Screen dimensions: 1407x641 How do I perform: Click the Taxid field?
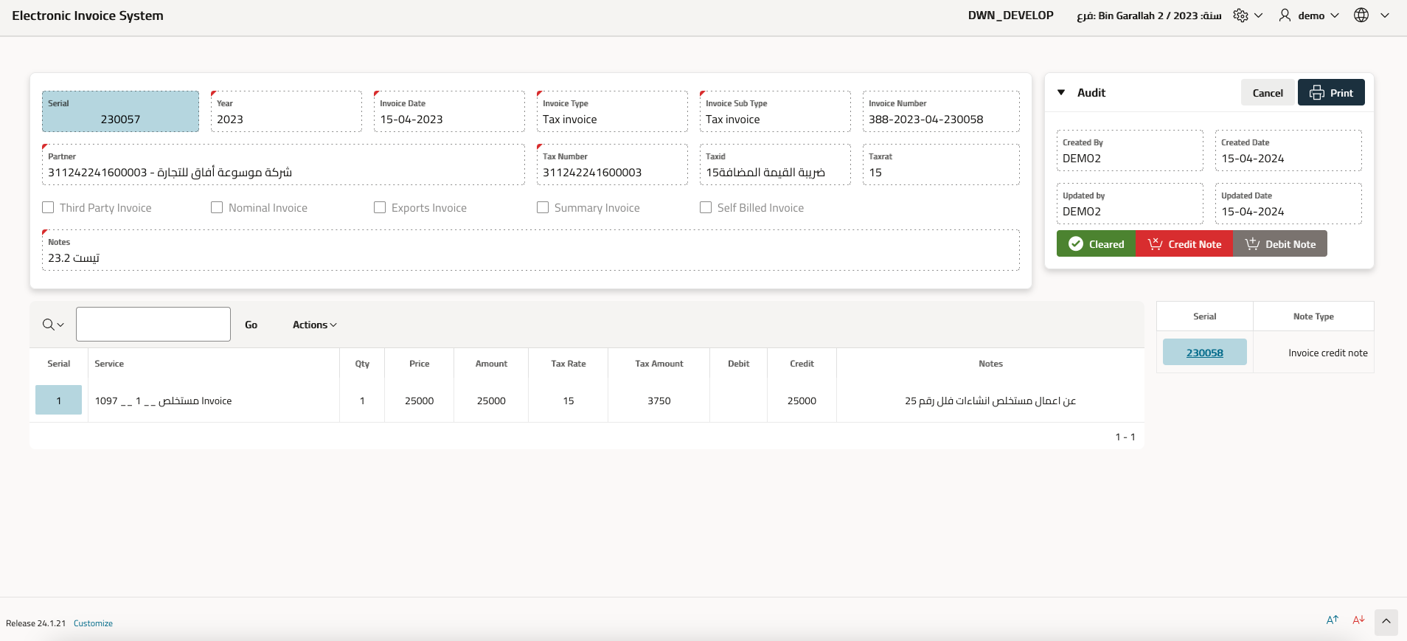pos(775,164)
